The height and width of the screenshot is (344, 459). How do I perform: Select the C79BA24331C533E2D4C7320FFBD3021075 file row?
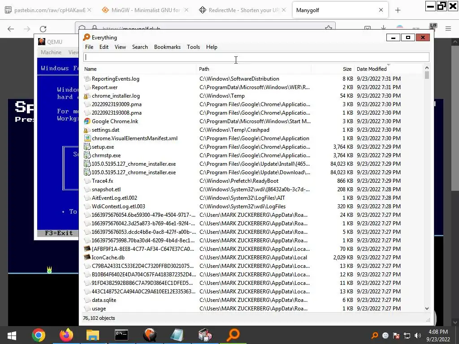coord(242,266)
